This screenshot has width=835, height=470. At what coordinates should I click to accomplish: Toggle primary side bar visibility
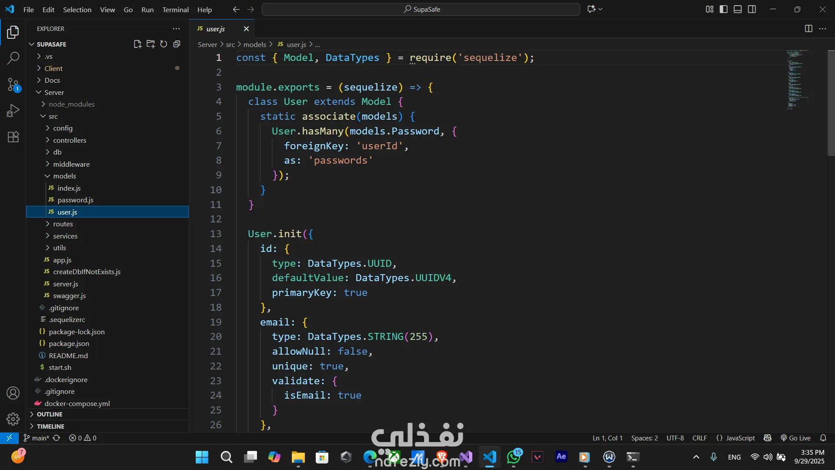[724, 9]
